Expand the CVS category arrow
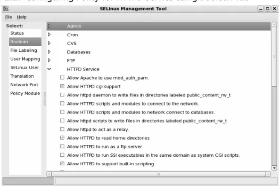Screen dimensions: 279x186 (x=49, y=43)
